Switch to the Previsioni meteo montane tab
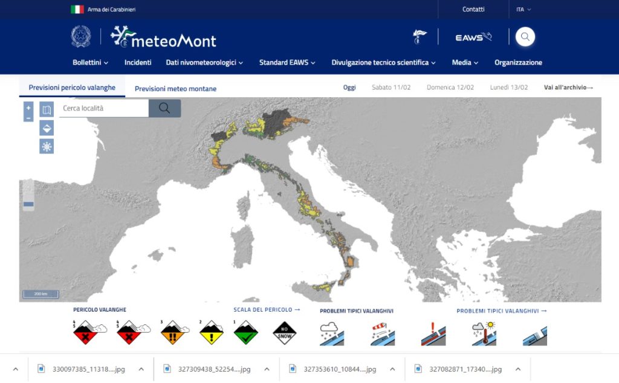The height and width of the screenshot is (383, 619). click(x=175, y=88)
